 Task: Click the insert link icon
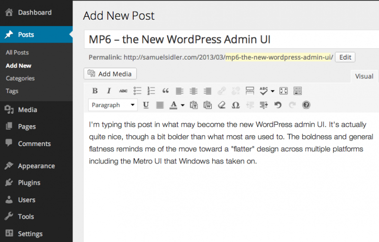coord(222,91)
